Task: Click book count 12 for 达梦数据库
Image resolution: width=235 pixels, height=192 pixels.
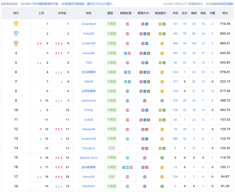Action: tap(212, 91)
